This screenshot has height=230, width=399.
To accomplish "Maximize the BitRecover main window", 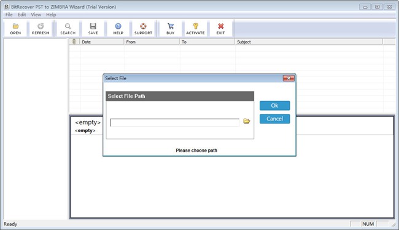I will (x=377, y=7).
